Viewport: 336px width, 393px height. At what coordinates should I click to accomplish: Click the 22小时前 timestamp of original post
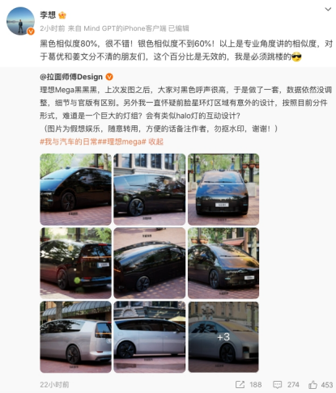(x=54, y=385)
